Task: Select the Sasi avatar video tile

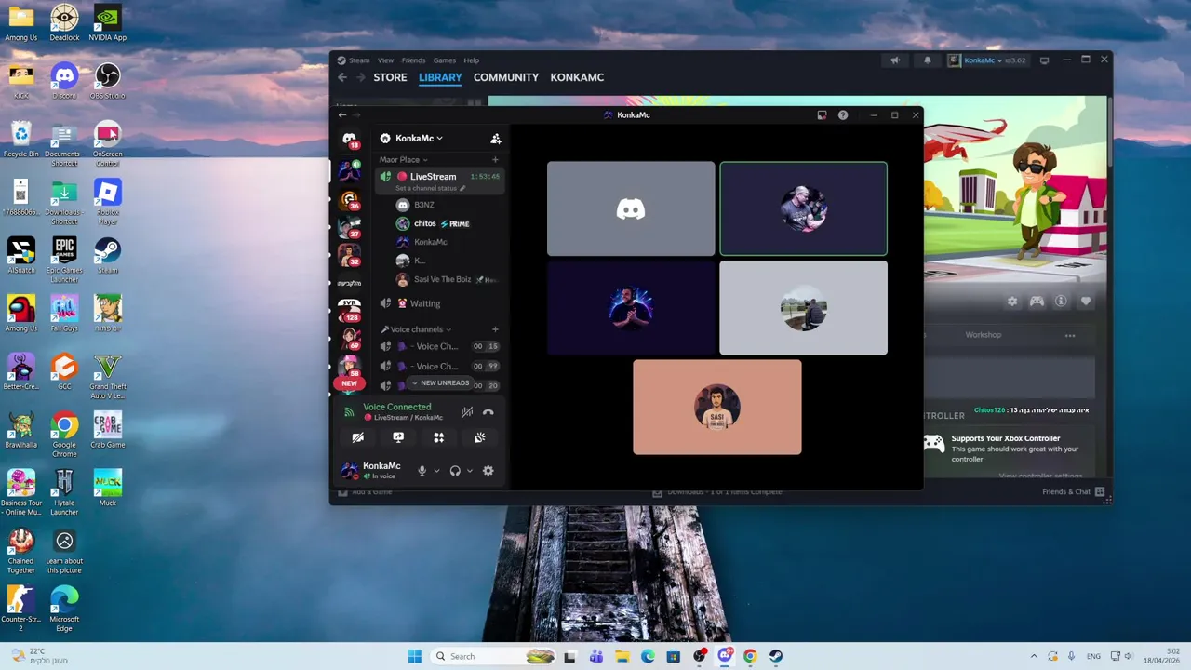Action: (x=716, y=408)
